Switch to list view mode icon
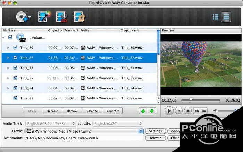Viewport: 243px width, 152px height. [215, 17]
